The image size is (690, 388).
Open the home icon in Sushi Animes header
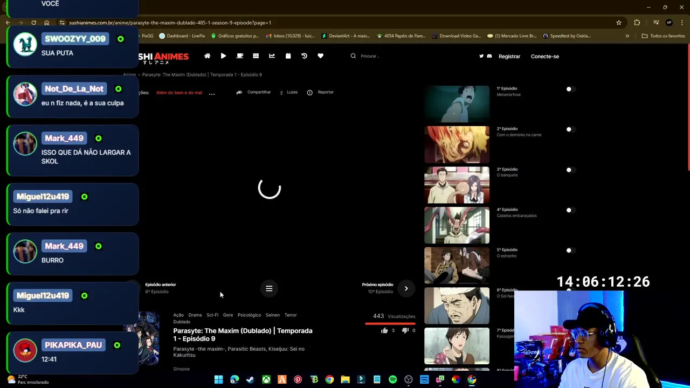(x=207, y=56)
